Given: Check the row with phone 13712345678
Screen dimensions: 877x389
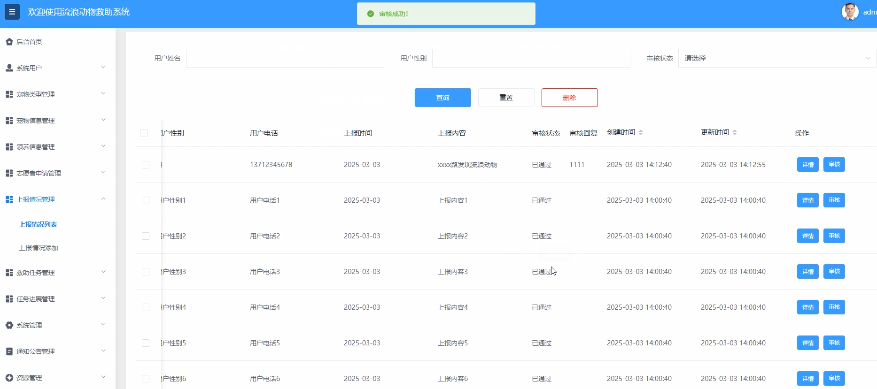Looking at the screenshot, I should point(146,165).
